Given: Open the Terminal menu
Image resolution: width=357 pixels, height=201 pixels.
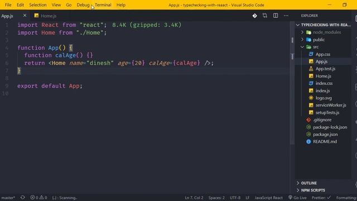Looking at the screenshot, I should pos(103,5).
